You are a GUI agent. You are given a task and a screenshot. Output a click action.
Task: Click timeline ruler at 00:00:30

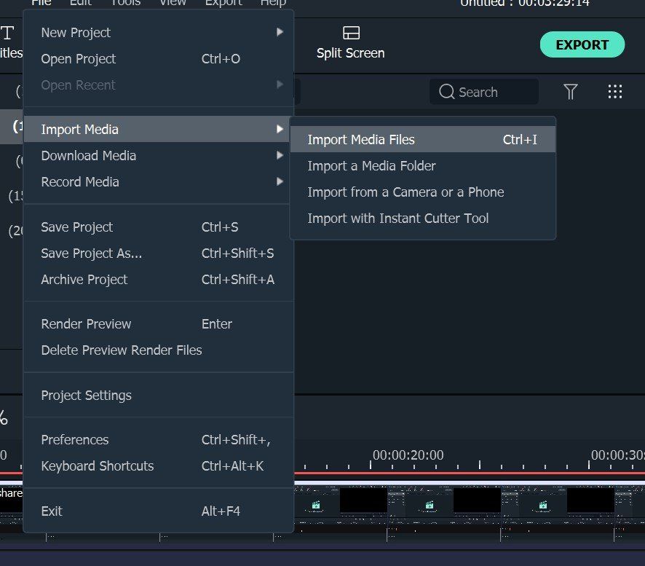(618, 455)
